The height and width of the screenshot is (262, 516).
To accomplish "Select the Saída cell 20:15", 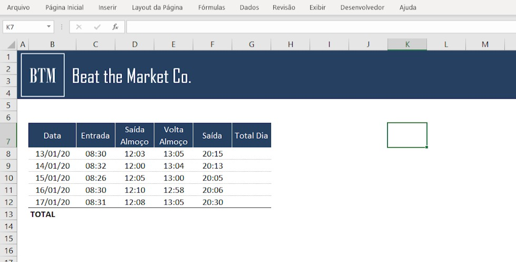I will (212, 154).
